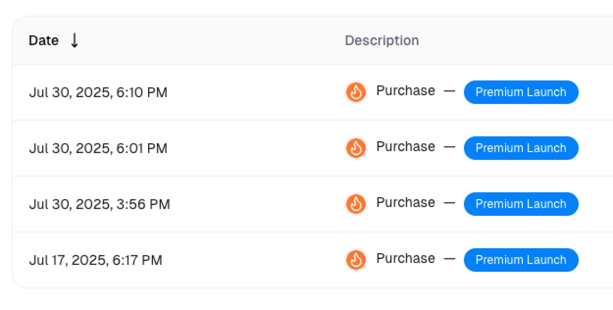Select the Jul 17, 2025, 6:17 PM date
The image size is (613, 310).
click(x=96, y=260)
